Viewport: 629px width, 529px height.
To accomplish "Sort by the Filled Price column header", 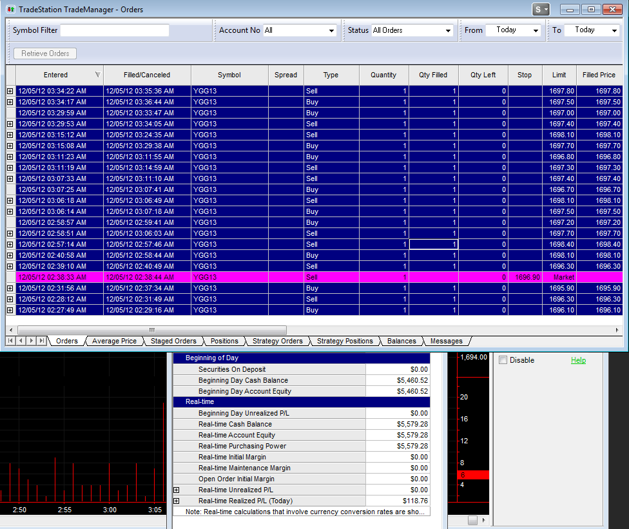I will tap(599, 75).
